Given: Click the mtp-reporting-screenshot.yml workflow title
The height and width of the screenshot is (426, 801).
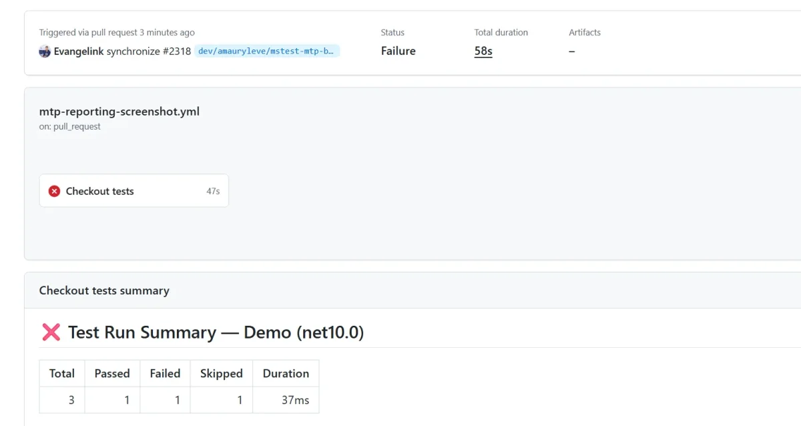Looking at the screenshot, I should (119, 112).
